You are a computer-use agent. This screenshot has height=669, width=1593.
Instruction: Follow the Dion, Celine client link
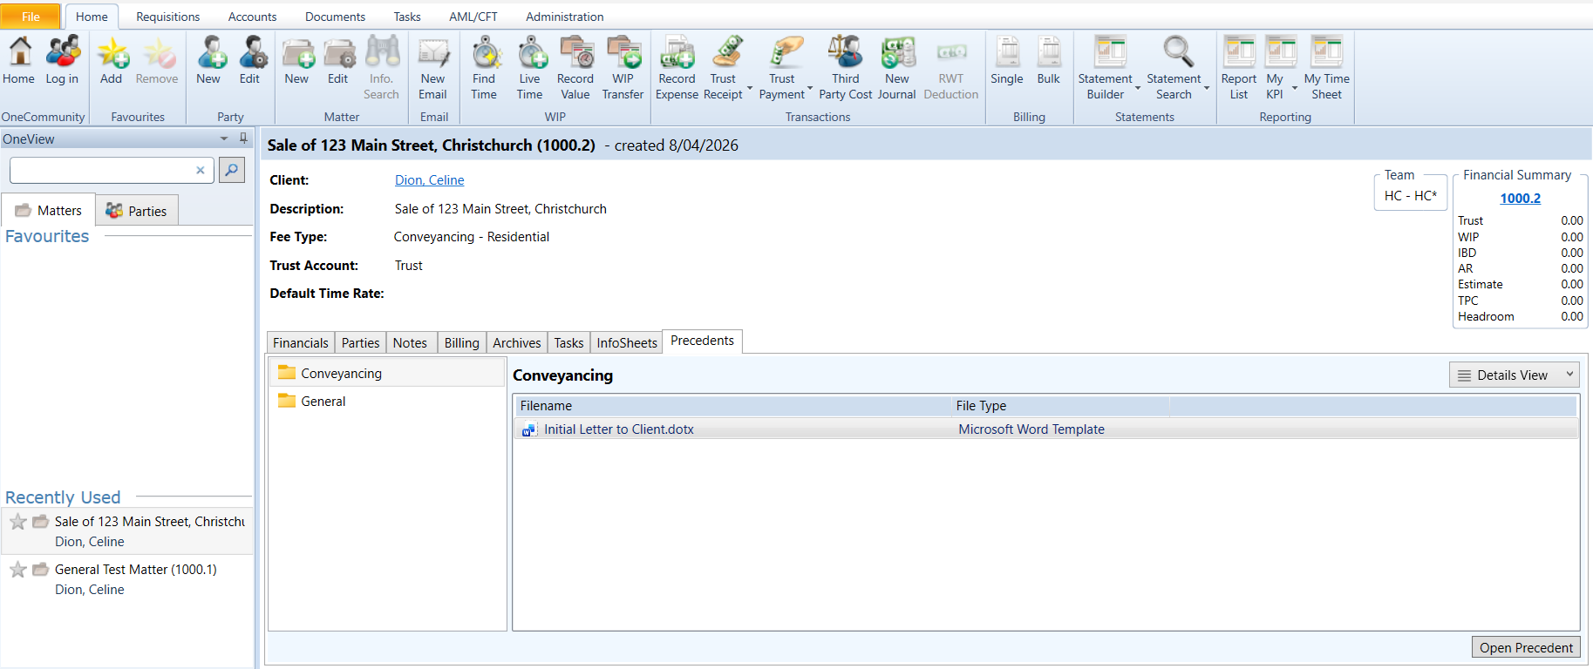(x=430, y=180)
